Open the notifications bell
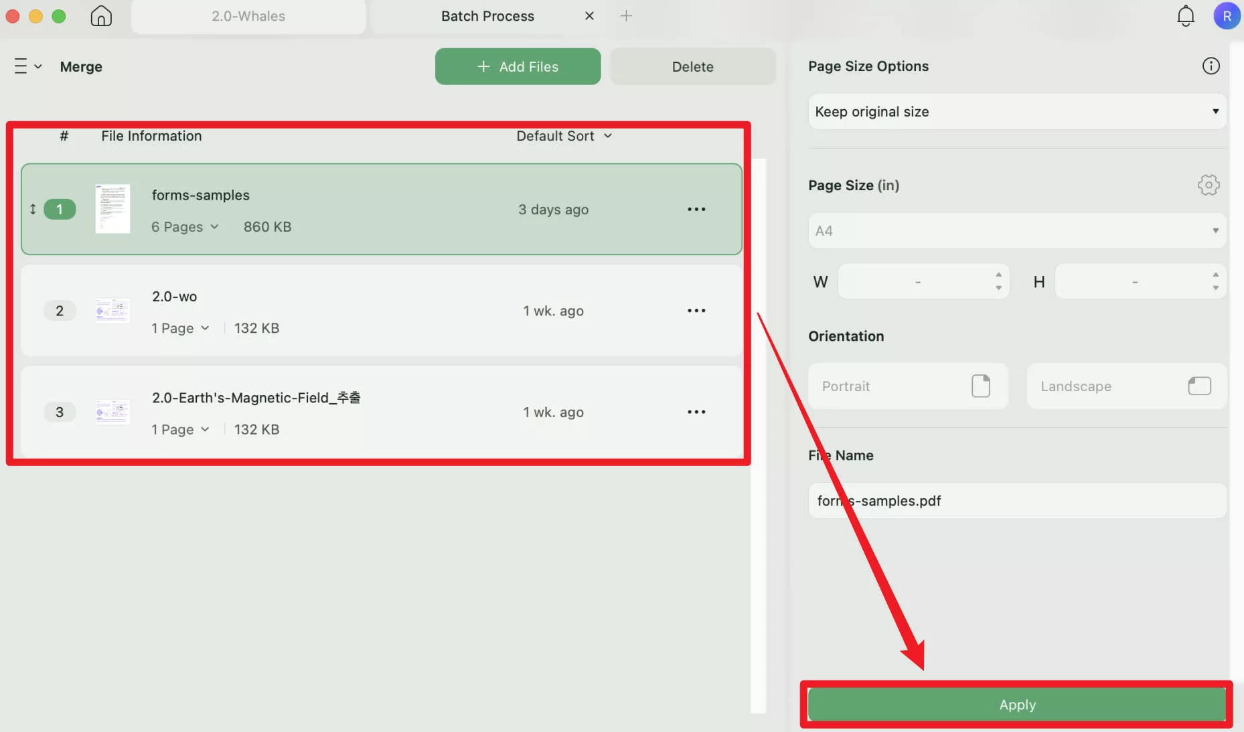1244x732 pixels. click(1185, 15)
